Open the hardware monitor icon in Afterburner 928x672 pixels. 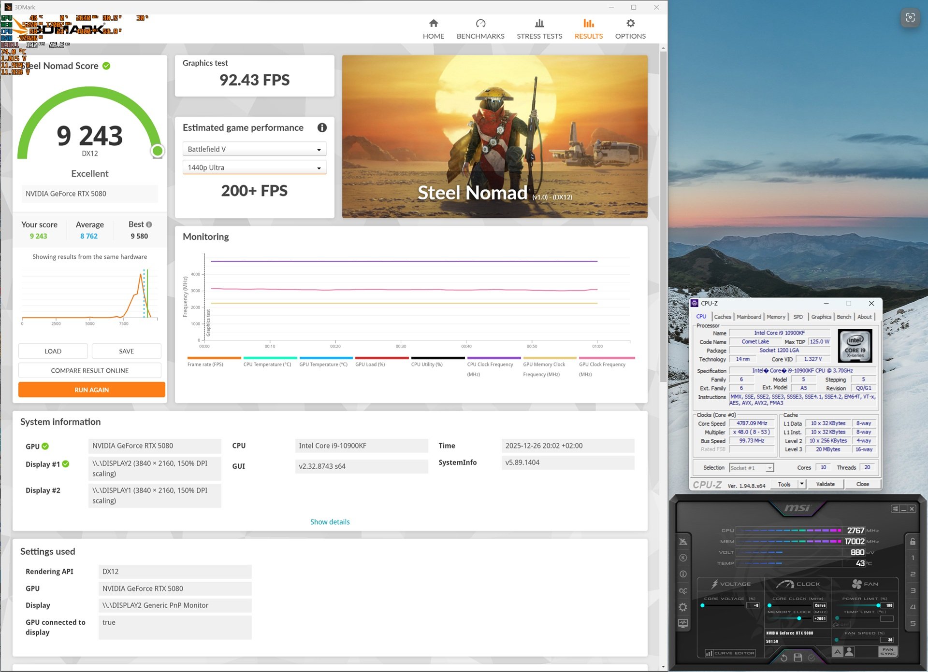coord(683,623)
